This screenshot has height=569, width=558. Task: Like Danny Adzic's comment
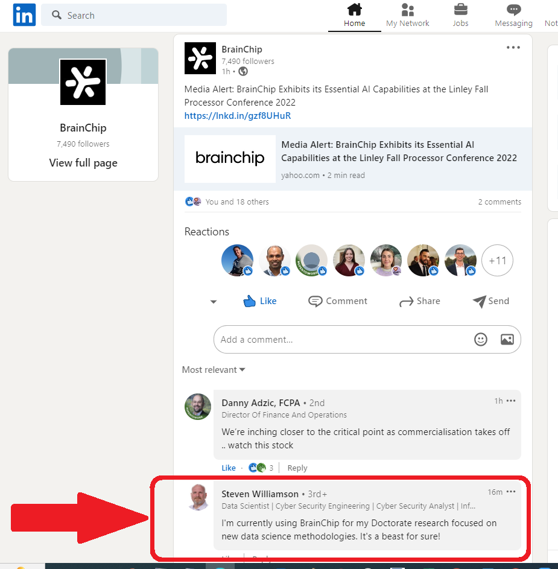pyautogui.click(x=229, y=468)
